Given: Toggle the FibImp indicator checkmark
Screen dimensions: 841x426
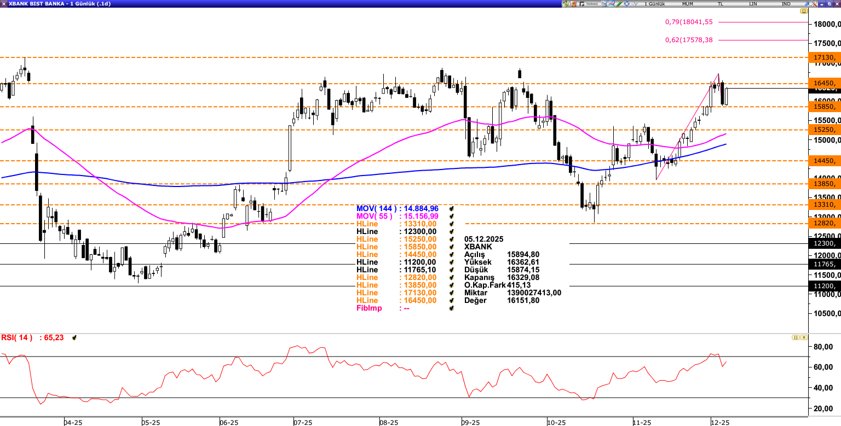Looking at the screenshot, I should 452,308.
